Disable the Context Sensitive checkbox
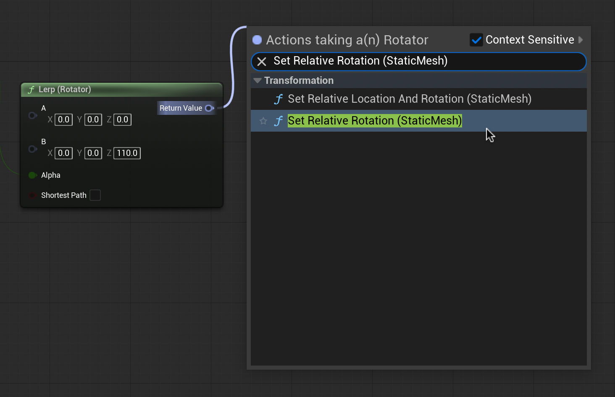 [476, 40]
